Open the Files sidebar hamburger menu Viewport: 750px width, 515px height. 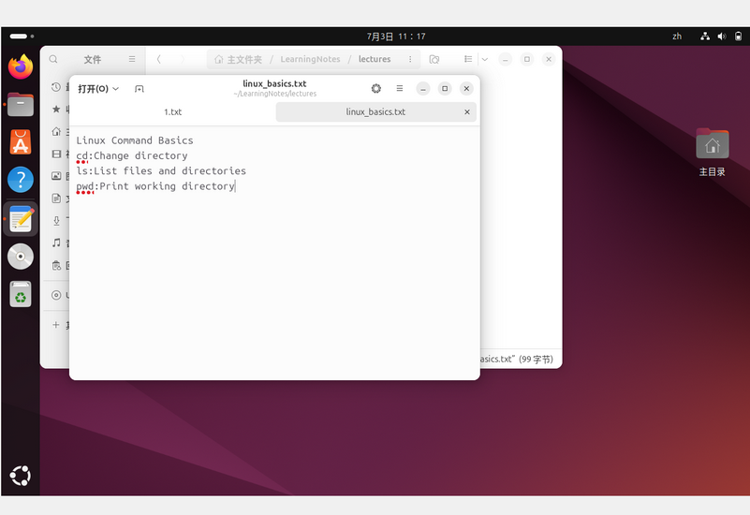click(x=132, y=59)
